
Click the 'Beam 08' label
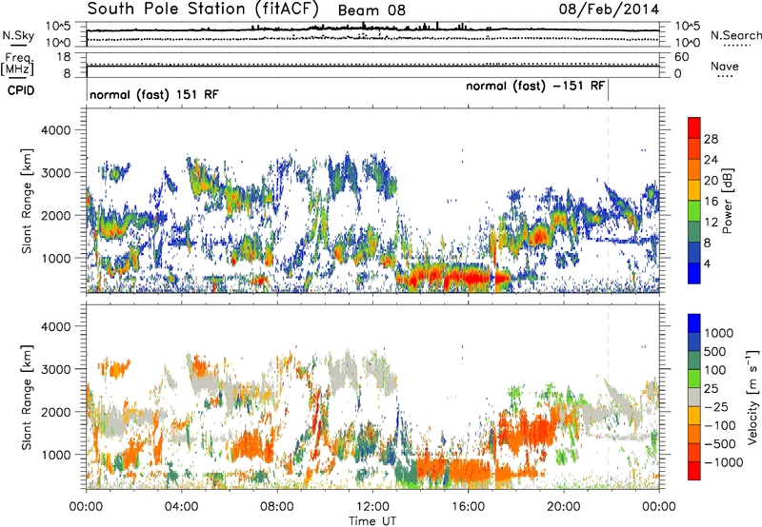371,10
